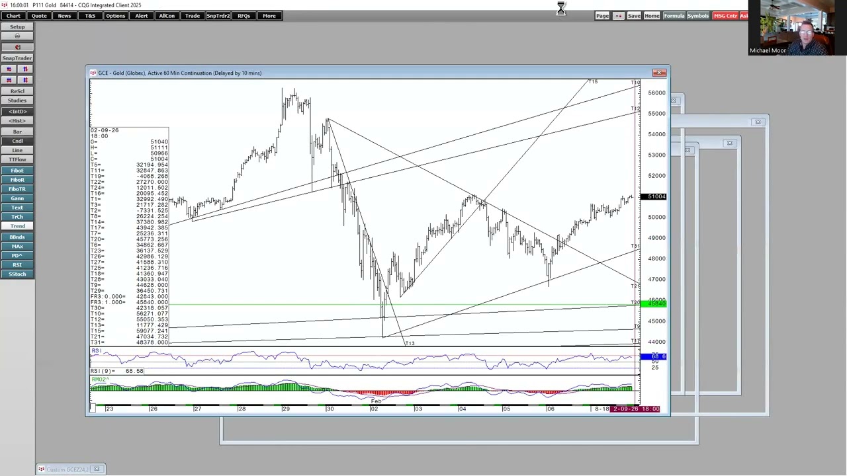Screen dimensions: 847x476
Task: Switch chart type to Line
Action: coord(17,150)
